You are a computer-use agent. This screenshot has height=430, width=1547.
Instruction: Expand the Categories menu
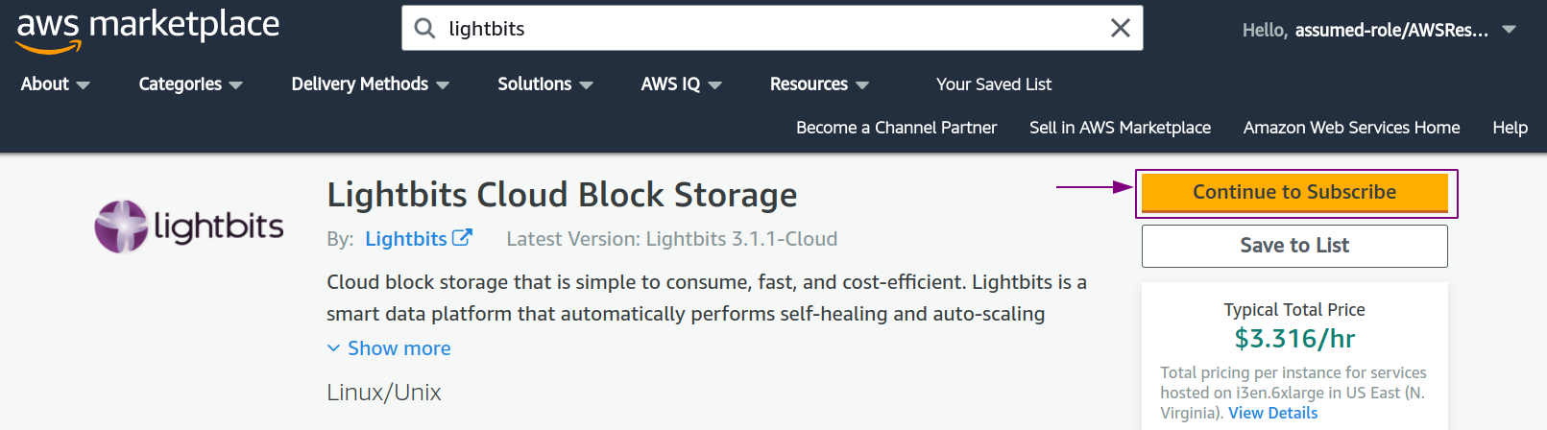point(190,84)
